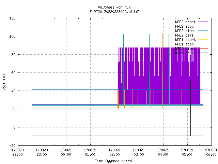Click the red NPD1 bias legend line sample
Viewport: 218px width, 164px height.
(203, 49)
